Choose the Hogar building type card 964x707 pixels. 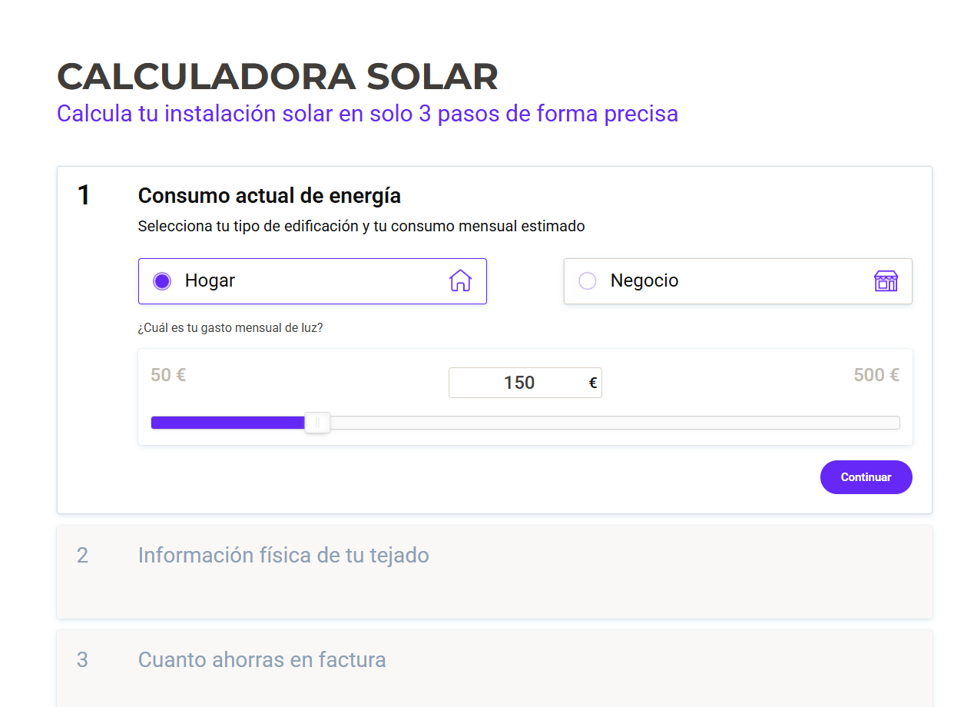(312, 281)
